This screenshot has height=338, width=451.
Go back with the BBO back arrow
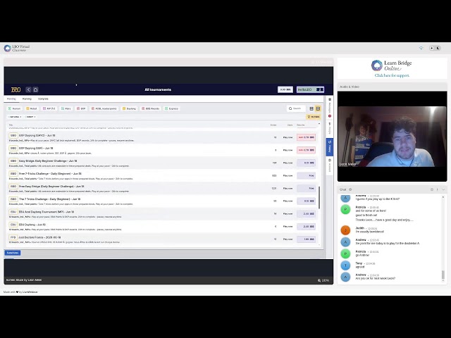pyautogui.click(x=28, y=89)
